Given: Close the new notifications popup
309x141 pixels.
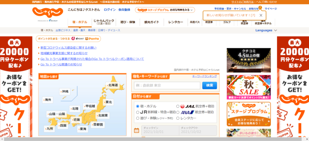Looking at the screenshot, I should [261, 15].
